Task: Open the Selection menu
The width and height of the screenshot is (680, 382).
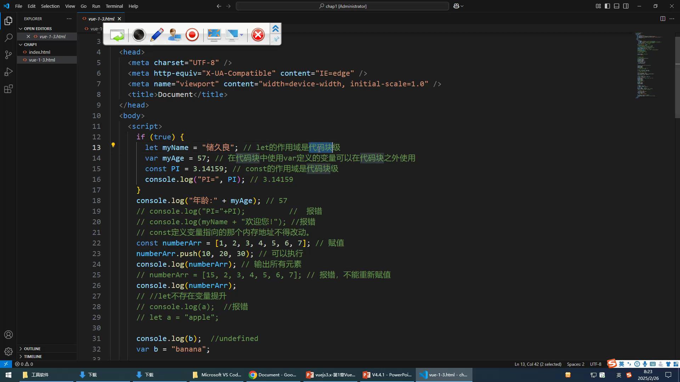Action: pos(50,6)
